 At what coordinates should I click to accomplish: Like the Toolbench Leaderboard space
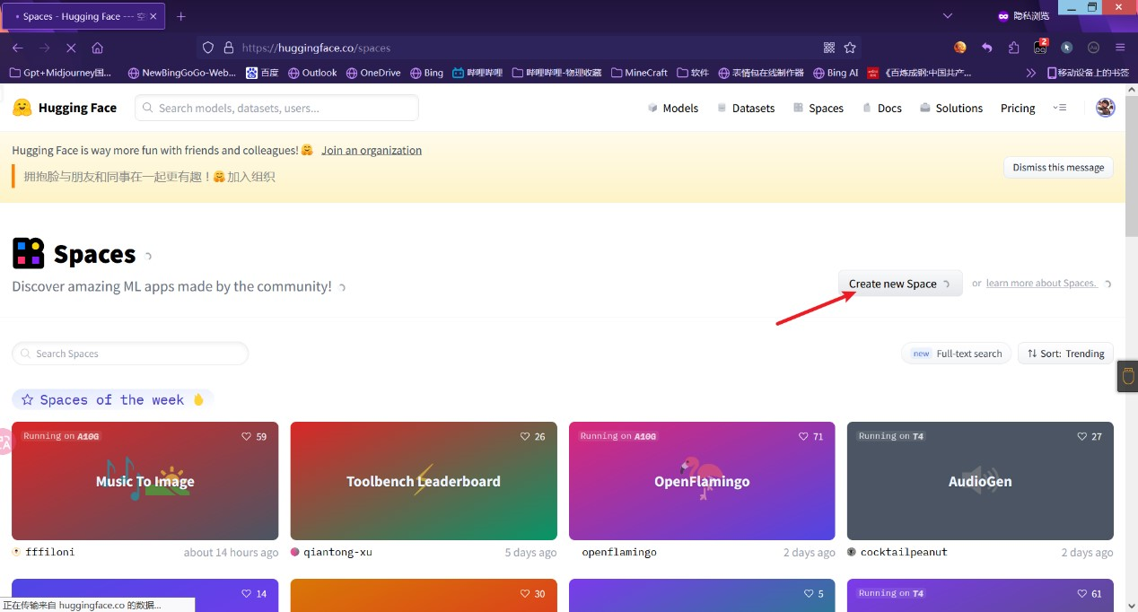pos(533,436)
